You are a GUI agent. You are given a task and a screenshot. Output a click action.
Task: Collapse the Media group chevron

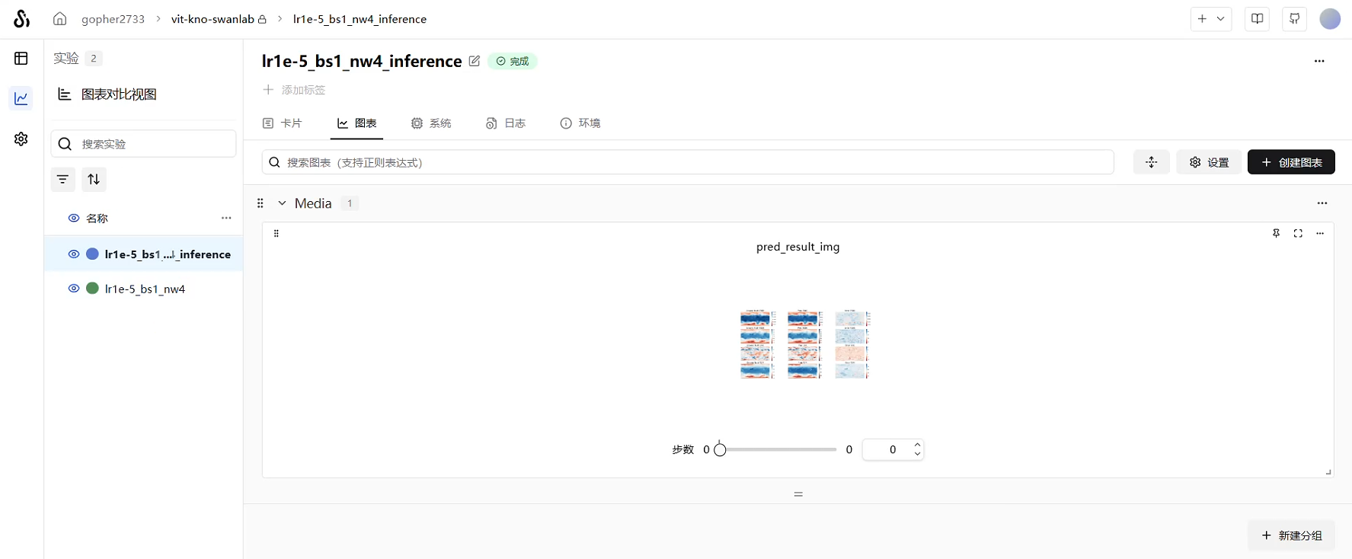(282, 203)
